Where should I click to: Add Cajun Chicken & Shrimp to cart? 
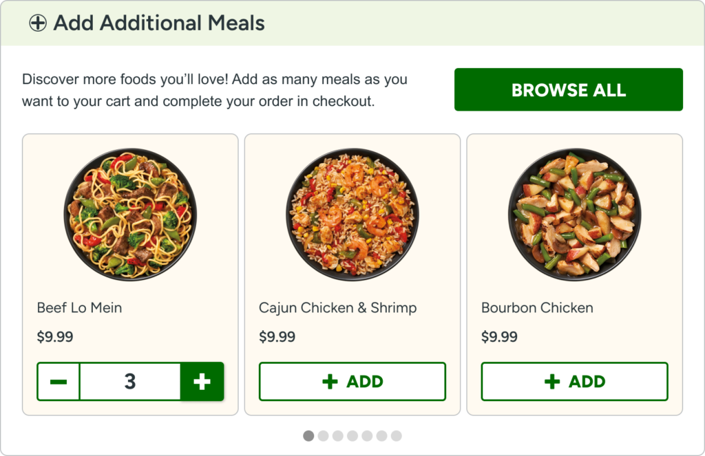pyautogui.click(x=352, y=381)
